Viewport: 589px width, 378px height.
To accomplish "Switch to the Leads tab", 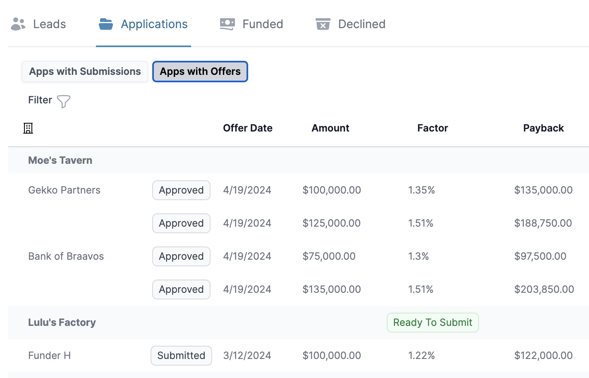I will click(x=49, y=24).
